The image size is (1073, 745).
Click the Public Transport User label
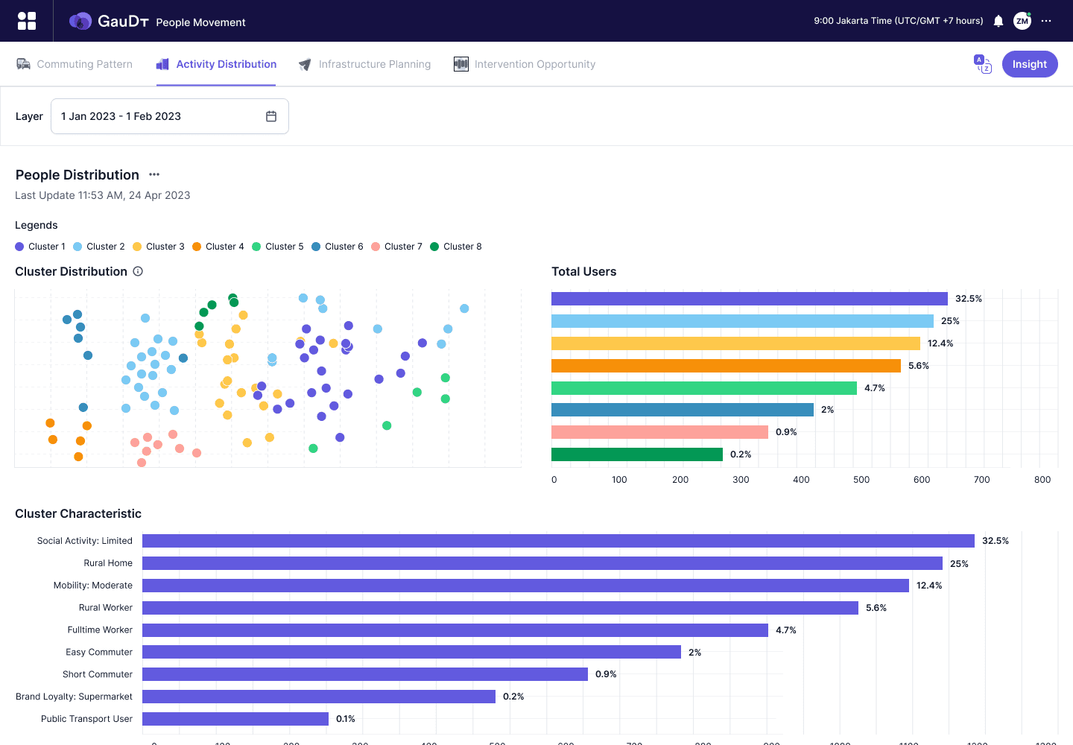[x=86, y=719]
